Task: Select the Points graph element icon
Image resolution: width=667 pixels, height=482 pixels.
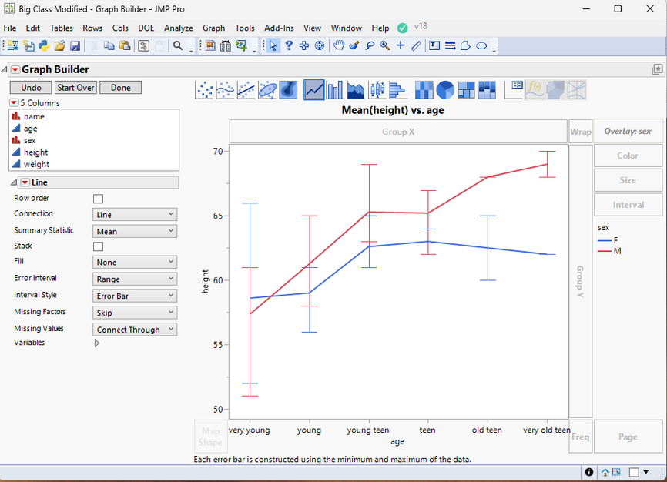Action: pyautogui.click(x=205, y=90)
